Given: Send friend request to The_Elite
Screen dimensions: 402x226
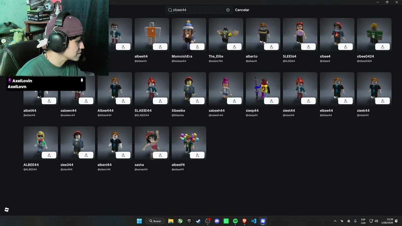Looking at the screenshot, I should point(235,47).
